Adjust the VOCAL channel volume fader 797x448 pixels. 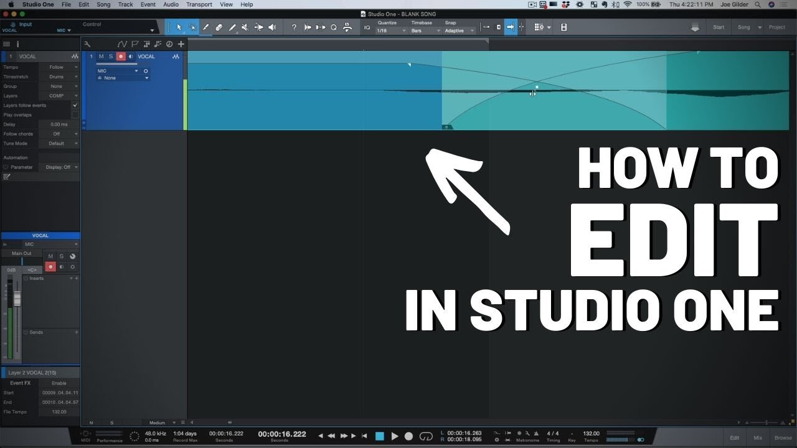[x=17, y=299]
